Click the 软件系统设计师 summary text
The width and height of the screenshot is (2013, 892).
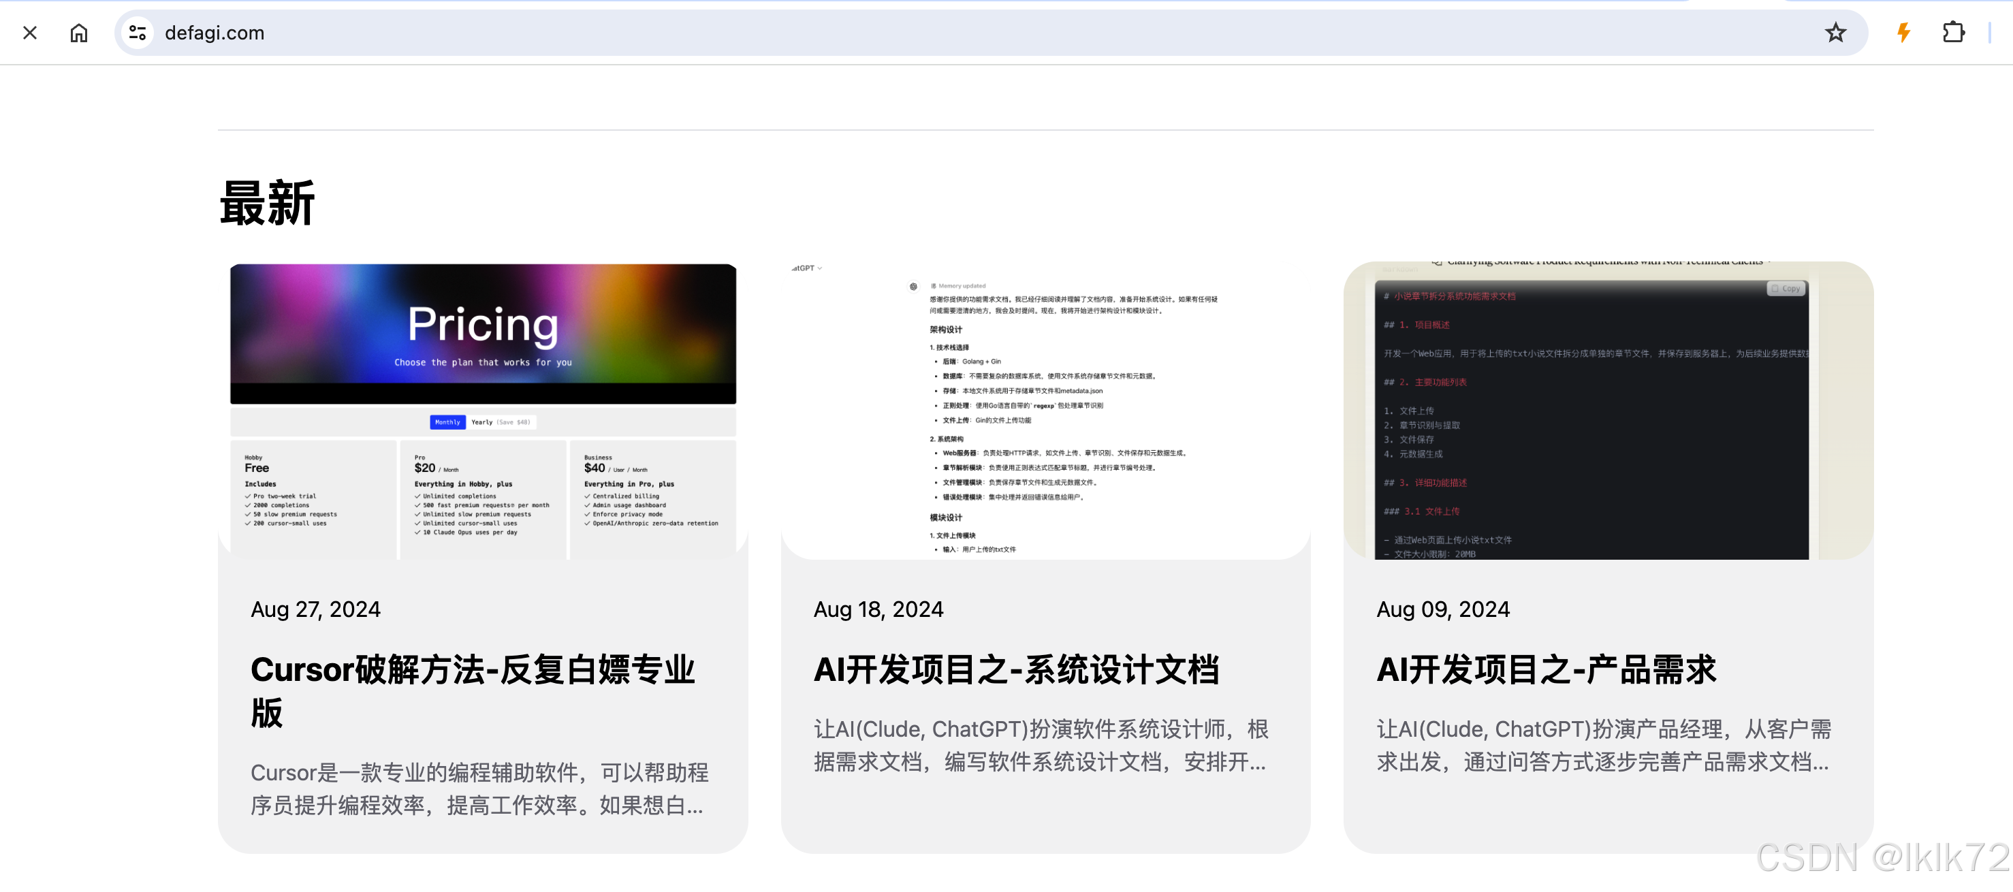(x=1041, y=744)
